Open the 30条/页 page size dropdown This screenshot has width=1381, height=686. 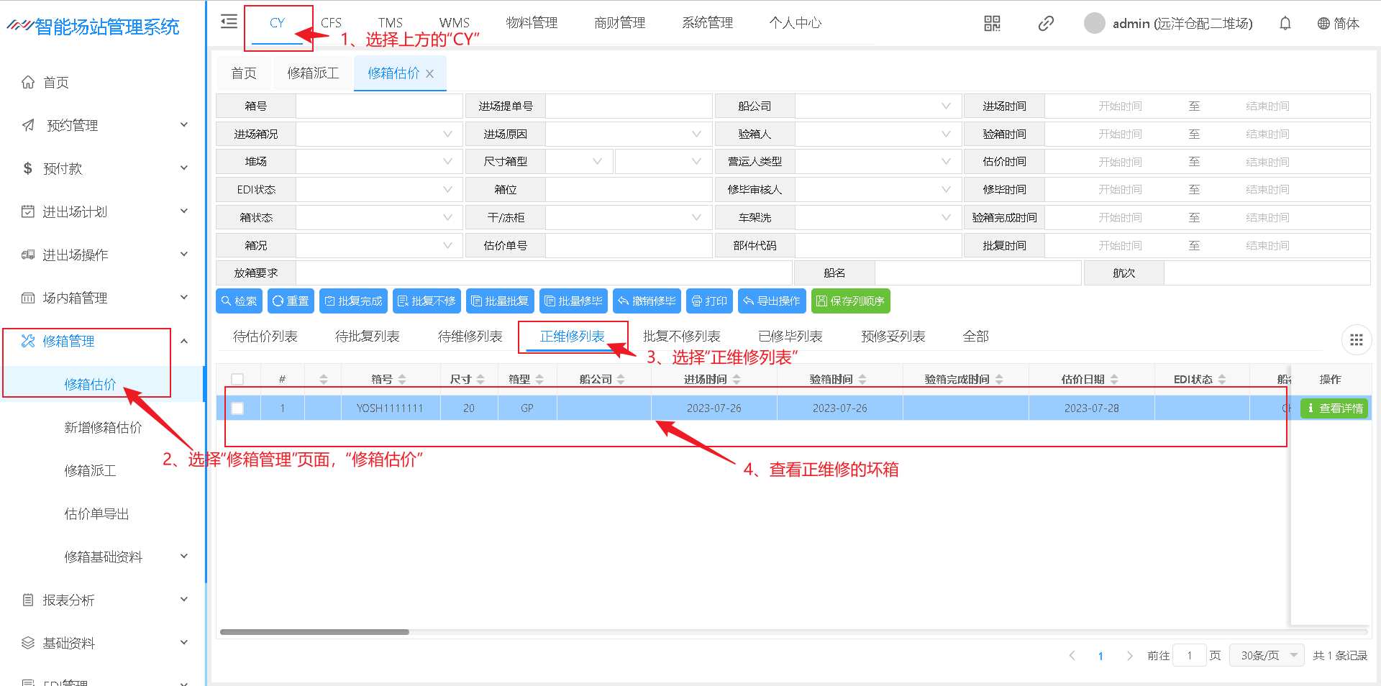pyautogui.click(x=1267, y=656)
